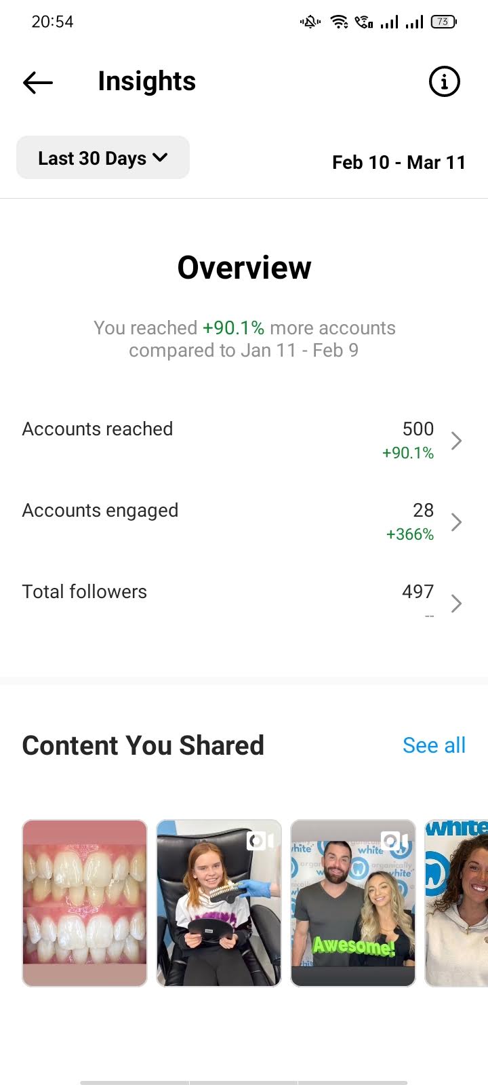The width and height of the screenshot is (488, 1085).
Task: Open the Accounts reached row
Action: (x=244, y=441)
